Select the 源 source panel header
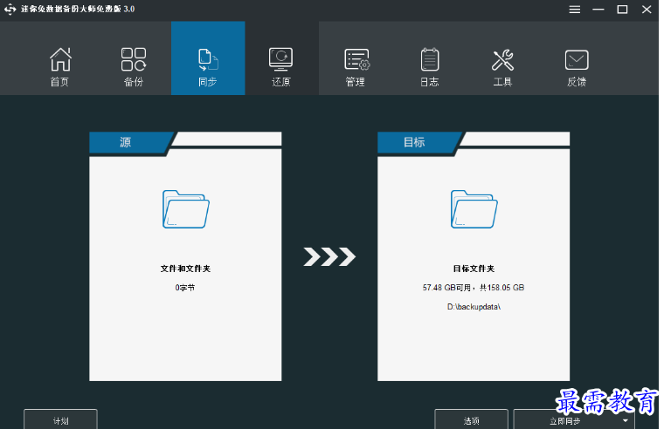This screenshot has height=429, width=664. 127,142
